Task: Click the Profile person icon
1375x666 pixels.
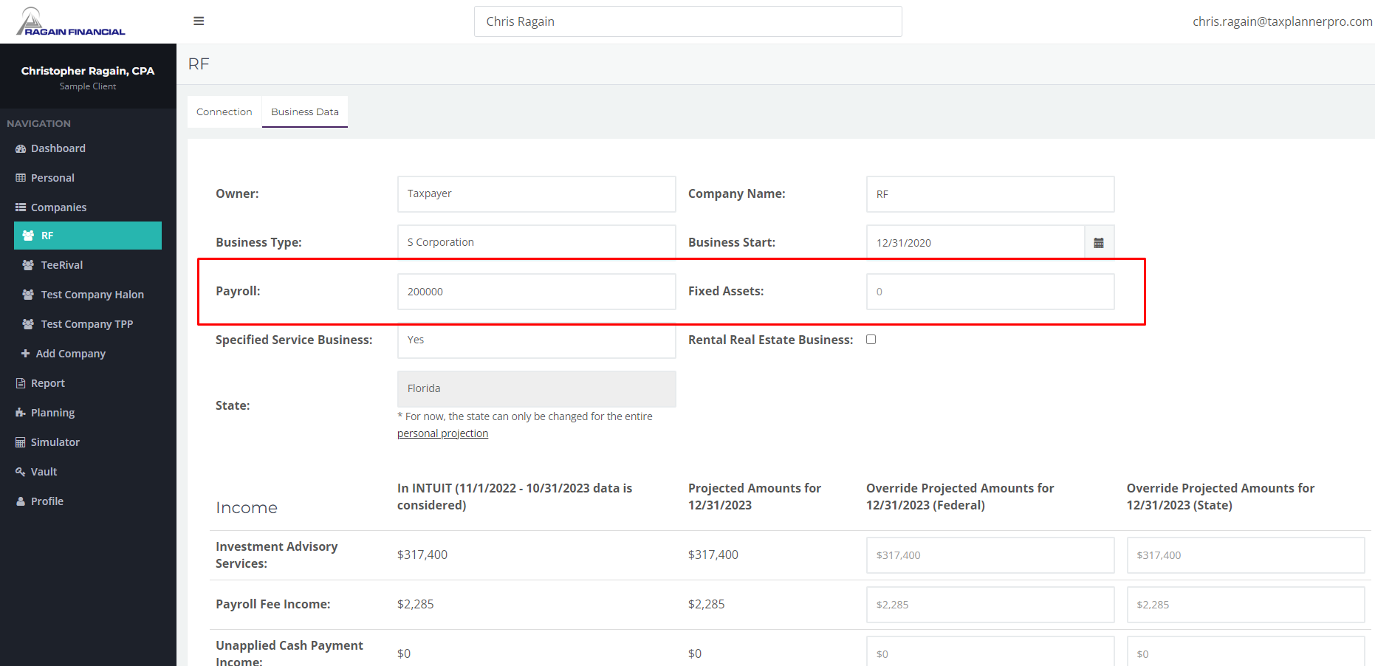Action: (x=21, y=501)
